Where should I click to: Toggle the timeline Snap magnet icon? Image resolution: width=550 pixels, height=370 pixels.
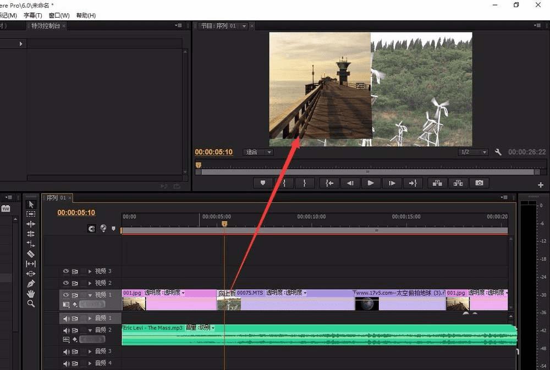click(x=91, y=228)
